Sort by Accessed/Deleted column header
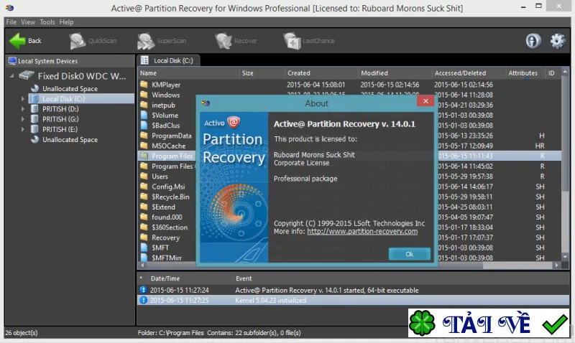Image resolution: width=575 pixels, height=343 pixels. click(x=469, y=73)
